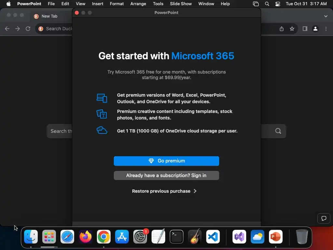Open Restore previous purchase link
The width and height of the screenshot is (333, 250).
pyautogui.click(x=164, y=191)
